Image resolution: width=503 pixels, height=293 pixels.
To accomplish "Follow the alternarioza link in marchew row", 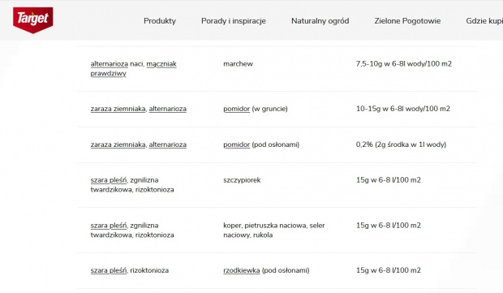I will point(109,64).
